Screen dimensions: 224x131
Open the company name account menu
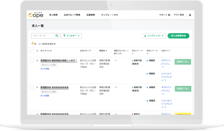180,15
